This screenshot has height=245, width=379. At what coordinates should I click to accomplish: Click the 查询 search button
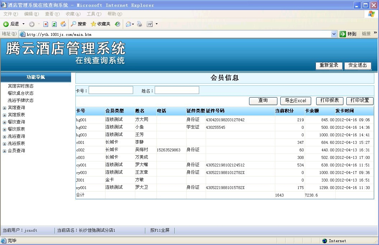pyautogui.click(x=263, y=100)
